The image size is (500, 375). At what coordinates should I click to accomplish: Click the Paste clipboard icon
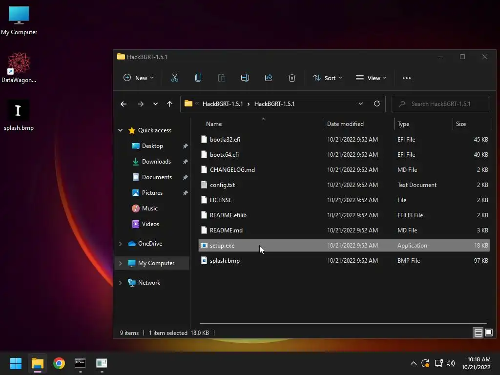(221, 78)
